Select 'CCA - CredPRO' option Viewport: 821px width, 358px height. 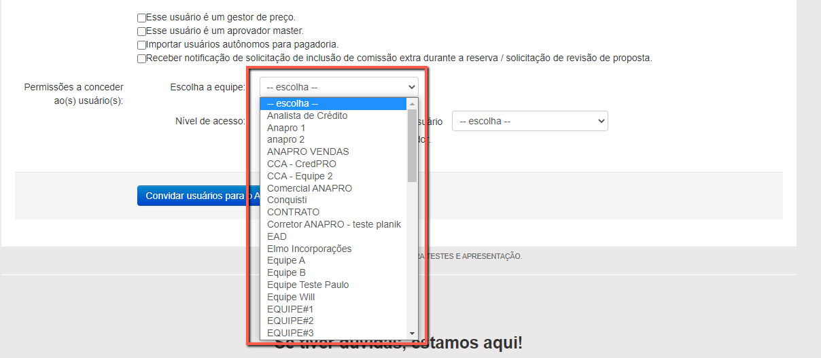click(301, 164)
